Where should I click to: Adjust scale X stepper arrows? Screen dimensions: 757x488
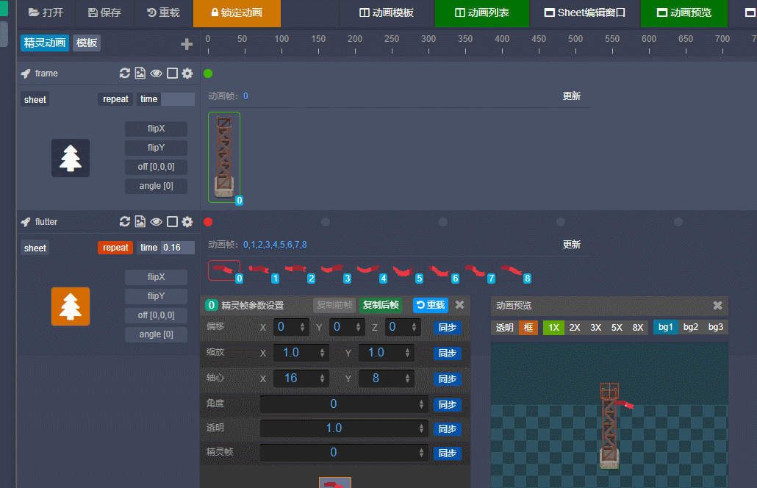pyautogui.click(x=322, y=353)
